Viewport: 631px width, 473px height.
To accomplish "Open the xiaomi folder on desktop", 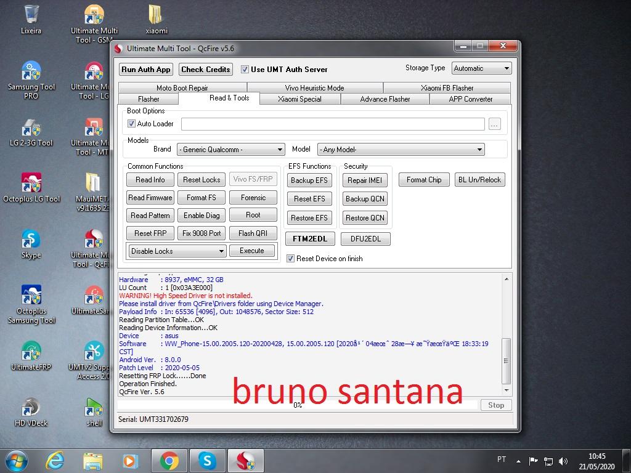I will click(156, 19).
